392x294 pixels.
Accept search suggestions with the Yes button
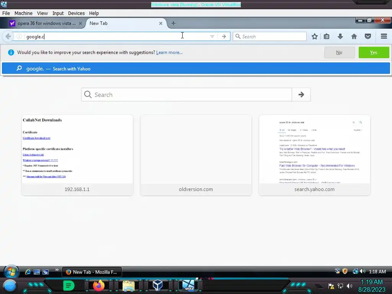click(x=374, y=52)
